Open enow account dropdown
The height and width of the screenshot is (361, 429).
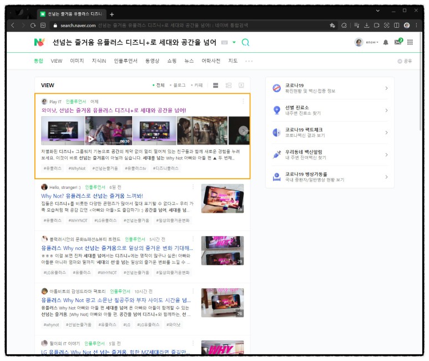372,42
